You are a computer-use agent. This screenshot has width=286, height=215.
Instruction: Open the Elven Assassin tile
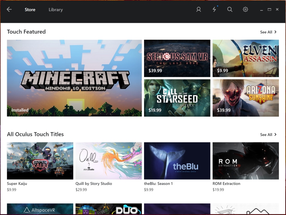click(x=246, y=58)
